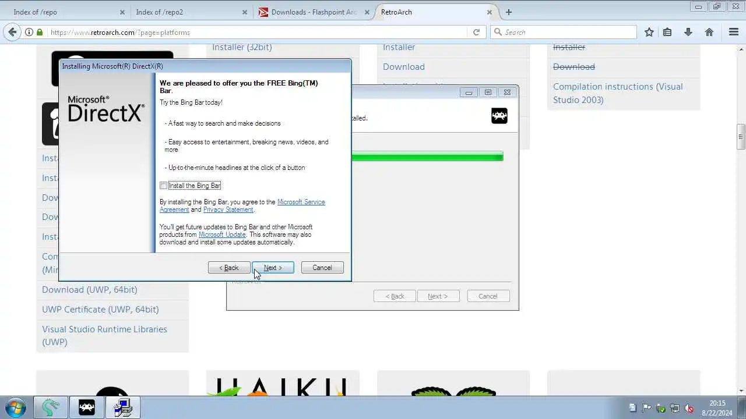Image resolution: width=746 pixels, height=419 pixels.
Task: Click the document tray icon beside the flag
Action: pyautogui.click(x=633, y=408)
